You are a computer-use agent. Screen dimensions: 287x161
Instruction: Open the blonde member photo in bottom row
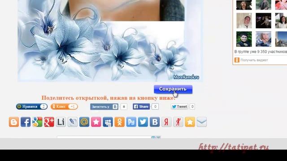(263, 39)
